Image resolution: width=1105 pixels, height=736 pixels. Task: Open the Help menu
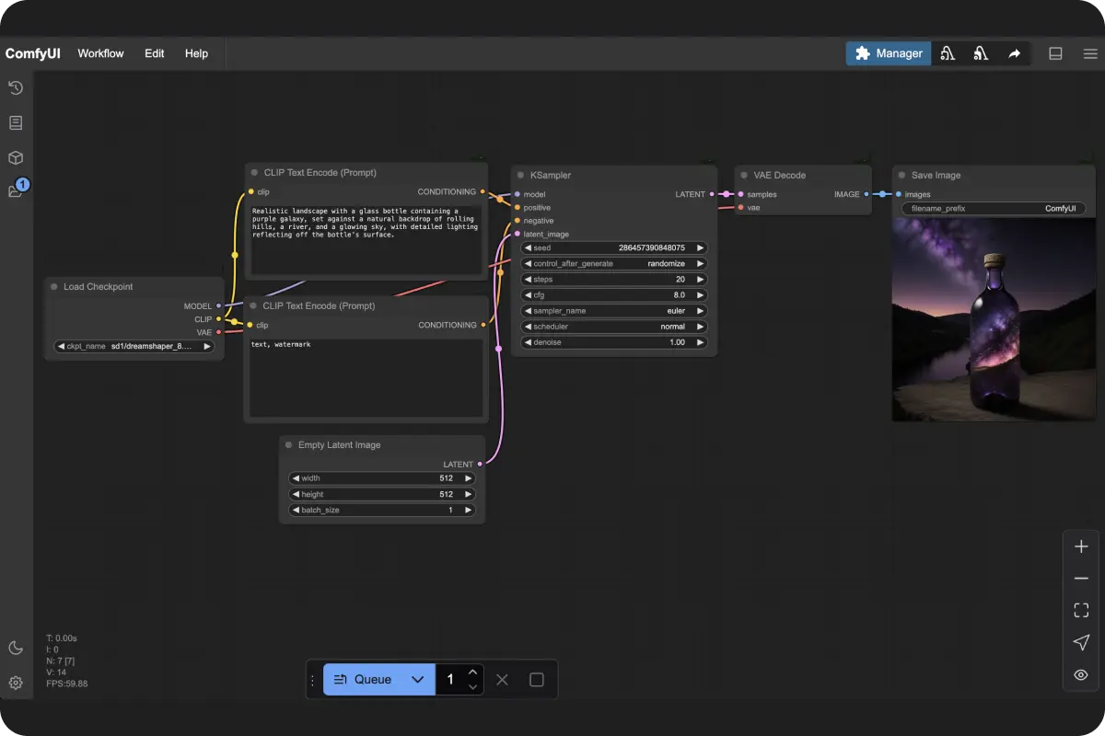tap(196, 53)
